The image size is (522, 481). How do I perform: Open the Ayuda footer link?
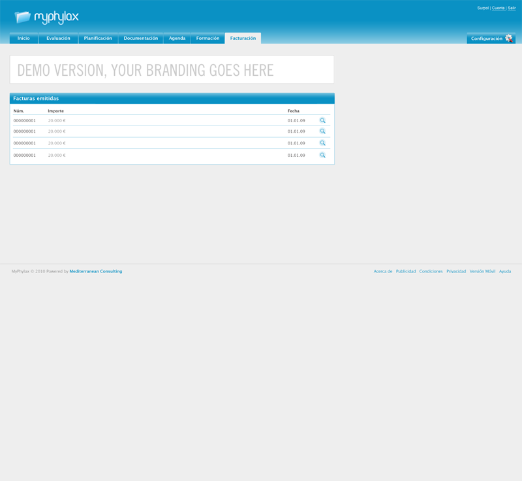505,271
